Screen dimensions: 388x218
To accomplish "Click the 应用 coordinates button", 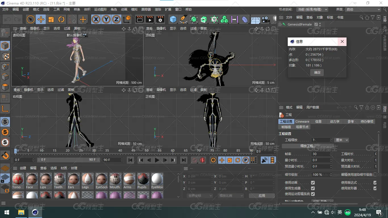I will click(x=262, y=196).
